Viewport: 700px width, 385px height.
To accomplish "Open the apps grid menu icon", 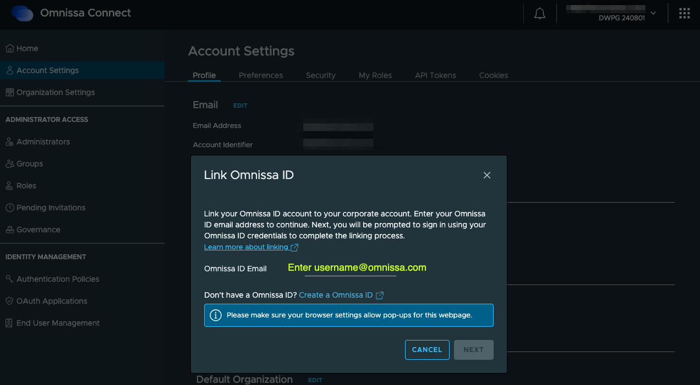I will point(684,14).
